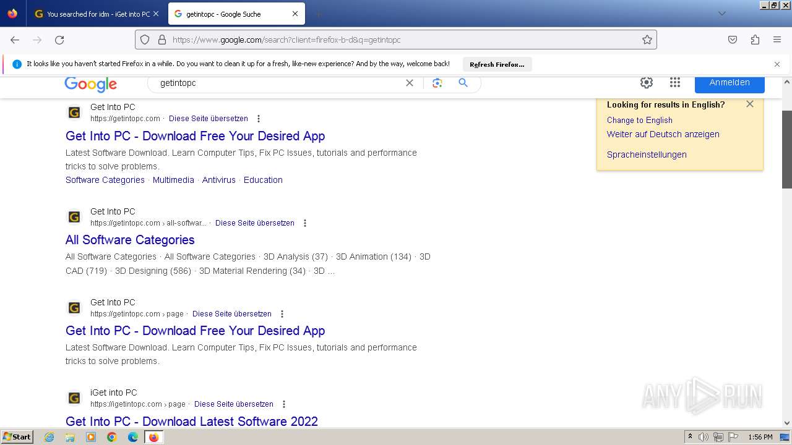This screenshot has width=792, height=445.
Task: Open the Firefox application menu
Action: pos(777,40)
